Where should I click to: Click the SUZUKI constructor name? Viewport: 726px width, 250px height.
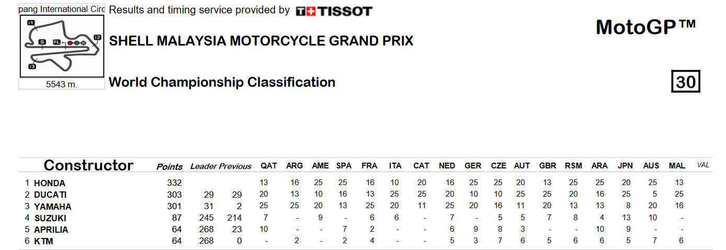(x=50, y=218)
